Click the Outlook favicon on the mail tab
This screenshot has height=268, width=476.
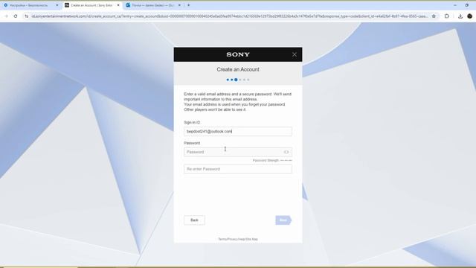[x=128, y=5]
